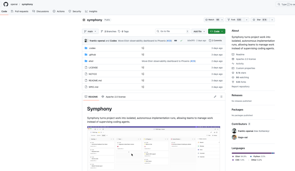Open the .codex folder
The image size is (295, 171).
point(92,48)
